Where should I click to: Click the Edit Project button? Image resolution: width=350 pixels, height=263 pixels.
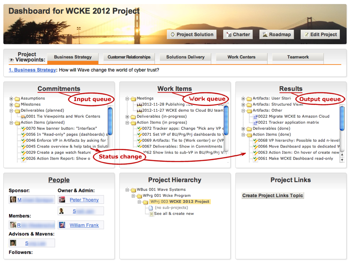320,35
